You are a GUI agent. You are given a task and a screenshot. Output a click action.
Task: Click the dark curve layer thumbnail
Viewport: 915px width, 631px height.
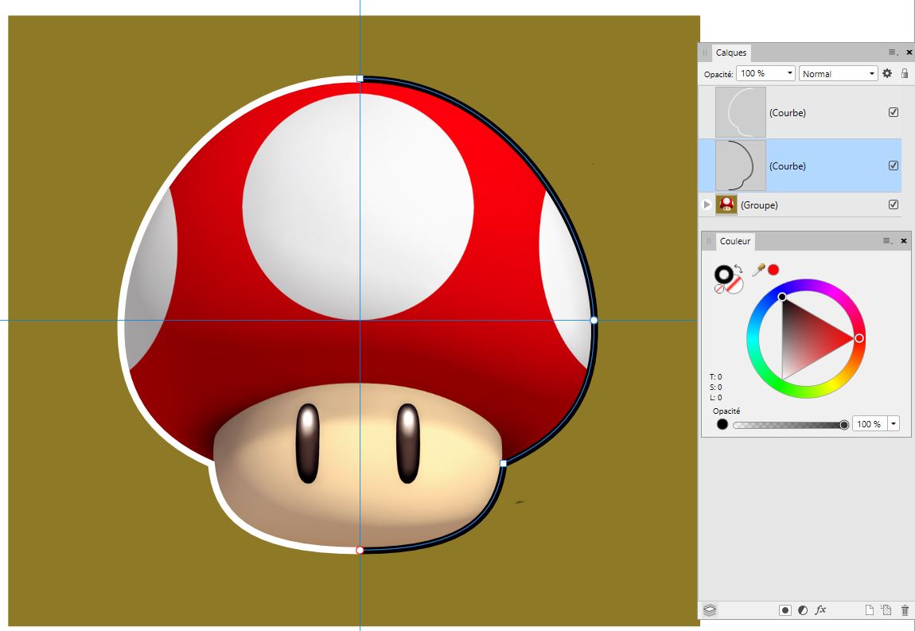741,166
